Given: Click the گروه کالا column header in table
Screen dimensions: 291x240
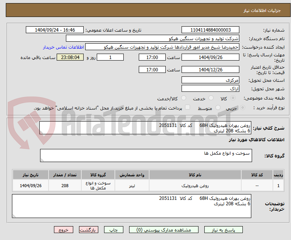Looking at the screenshot, I should pyautogui.click(x=98, y=175).
